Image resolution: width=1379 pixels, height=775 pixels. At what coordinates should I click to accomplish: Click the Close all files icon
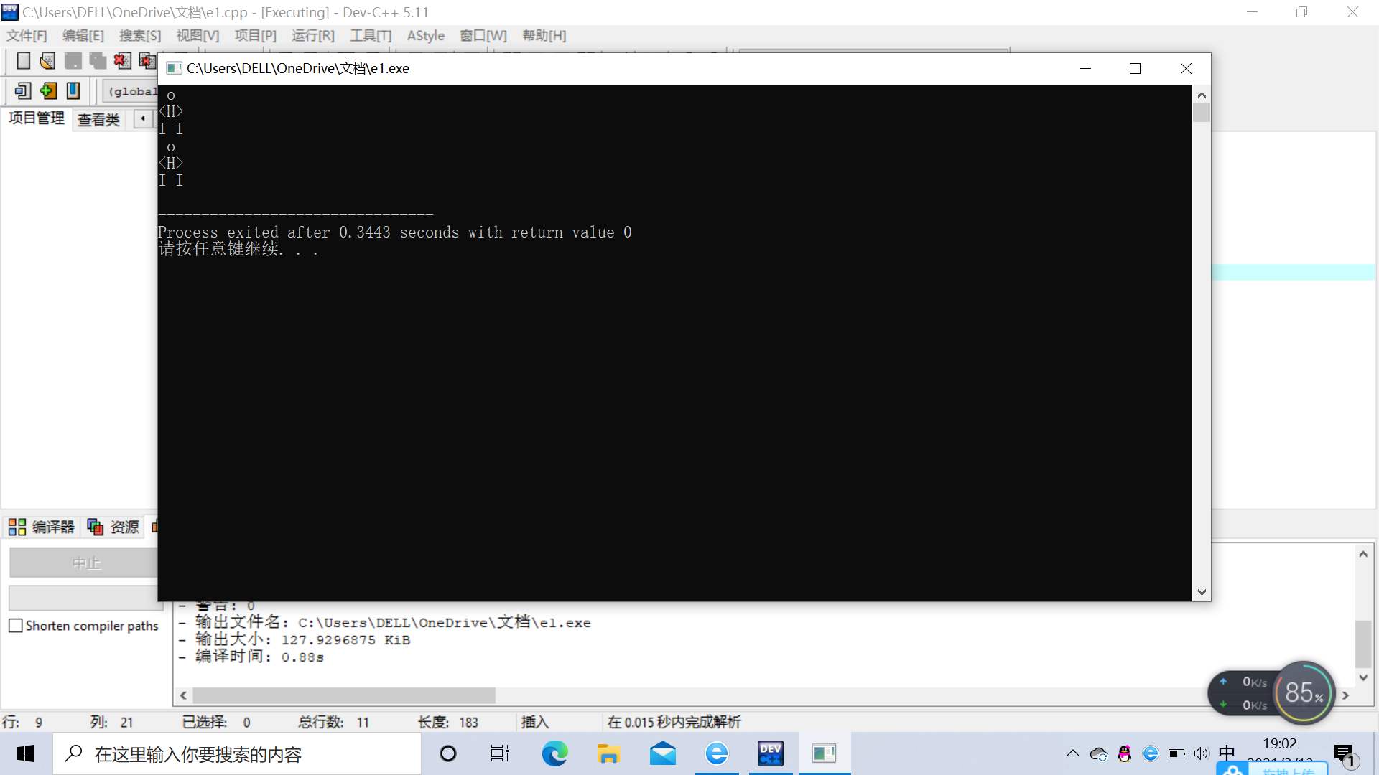pyautogui.click(x=147, y=61)
